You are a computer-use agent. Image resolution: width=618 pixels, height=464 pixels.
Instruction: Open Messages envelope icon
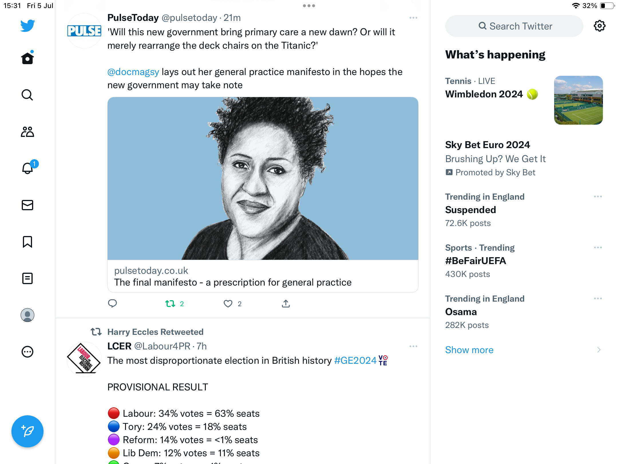pyautogui.click(x=27, y=205)
